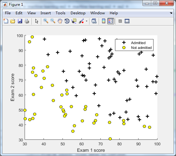Image resolution: width=176 pixels, height=156 pixels.
Task: Click the Exam 1 score axis label
Action: [91, 150]
